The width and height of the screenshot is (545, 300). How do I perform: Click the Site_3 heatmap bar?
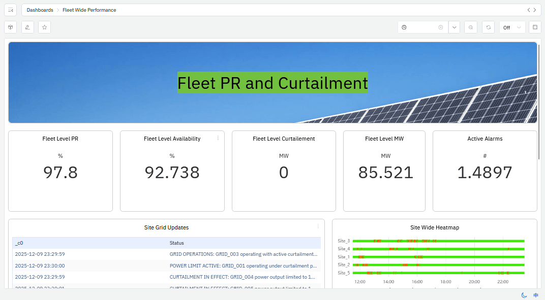pyautogui.click(x=437, y=241)
